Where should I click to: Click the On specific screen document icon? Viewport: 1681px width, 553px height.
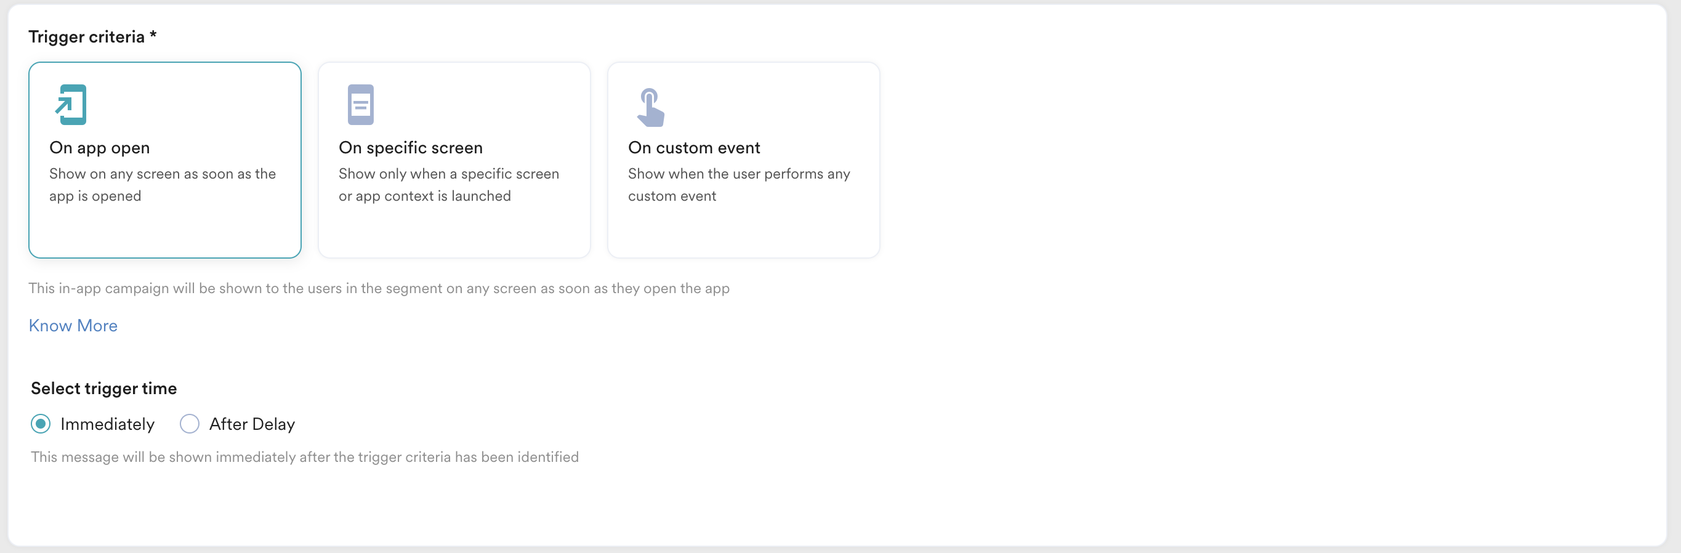360,105
